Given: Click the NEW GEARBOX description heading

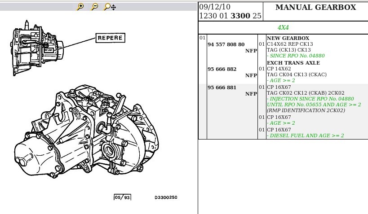Looking at the screenshot, I should click(x=288, y=38).
